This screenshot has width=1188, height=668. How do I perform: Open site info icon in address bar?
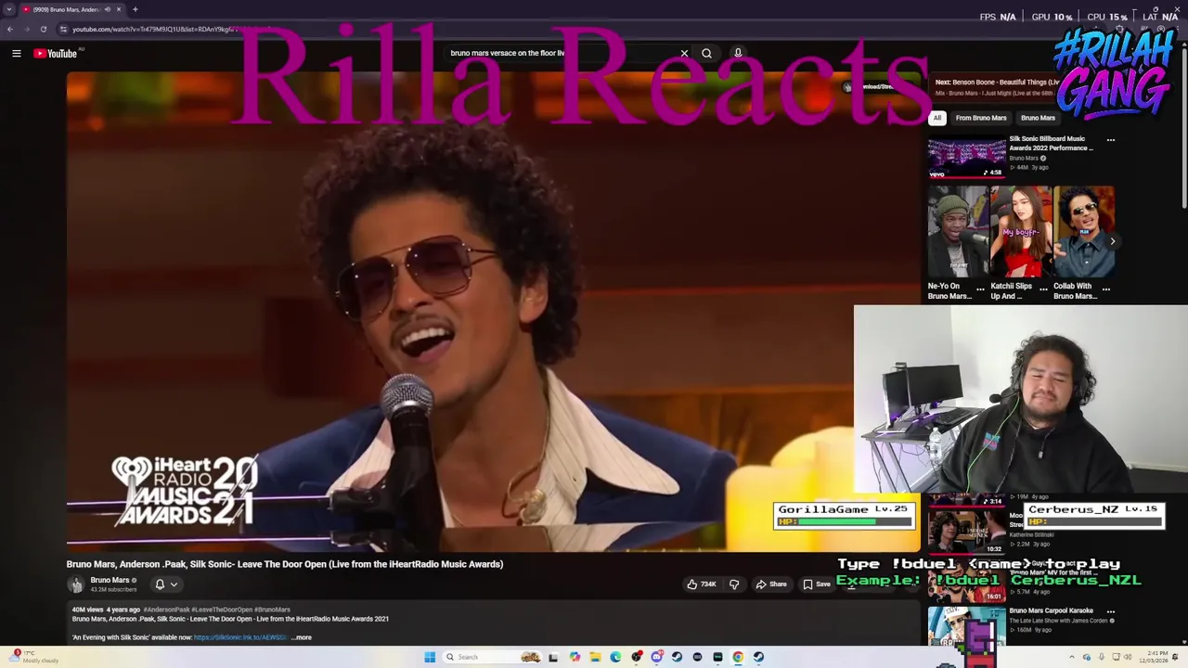click(x=63, y=29)
